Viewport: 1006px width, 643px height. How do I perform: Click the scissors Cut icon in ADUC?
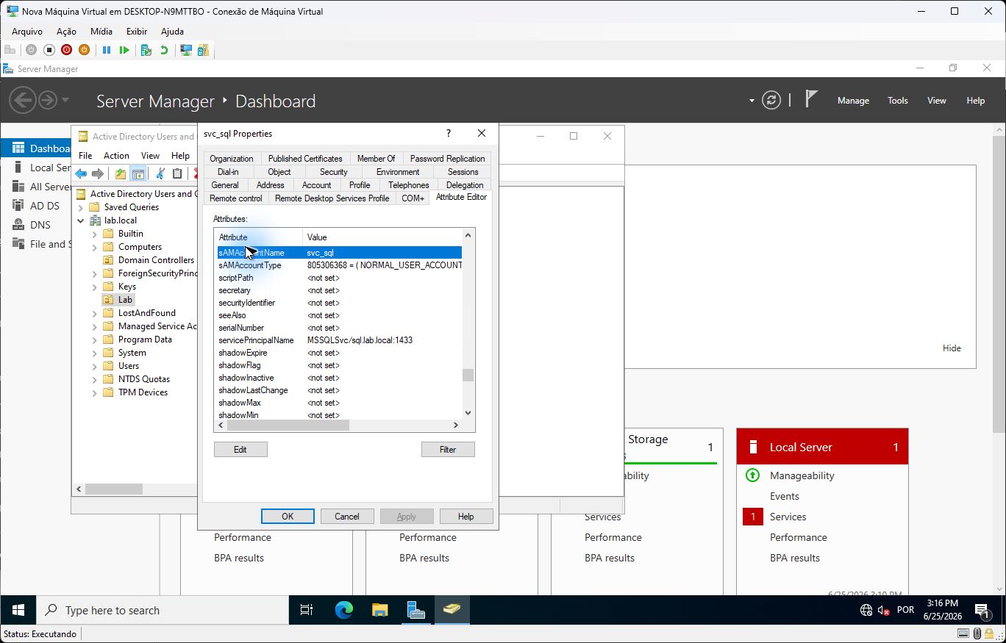click(x=160, y=173)
